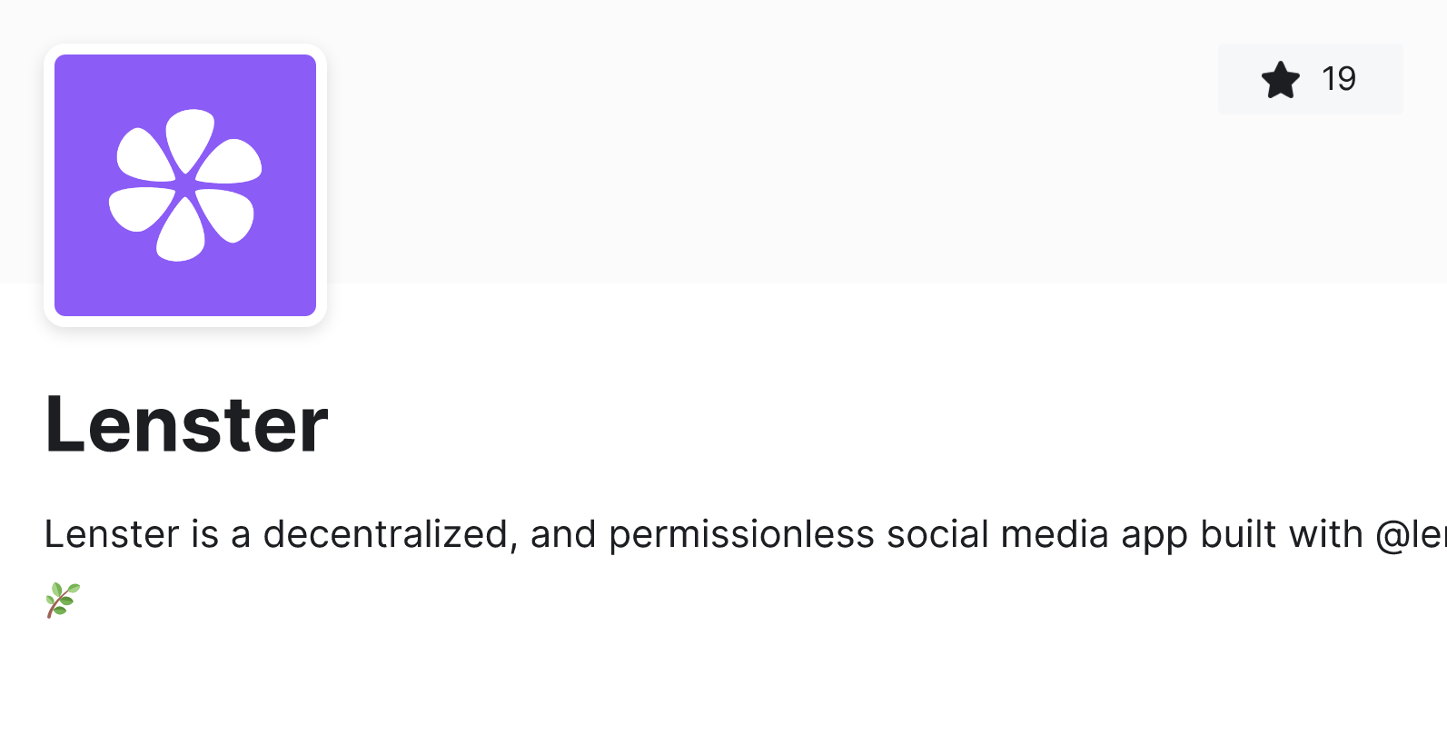
Task: Click the green sprig emoji
Action: [63, 600]
